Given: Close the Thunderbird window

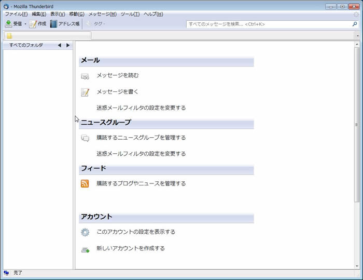Looking at the screenshot, I should point(354,7).
